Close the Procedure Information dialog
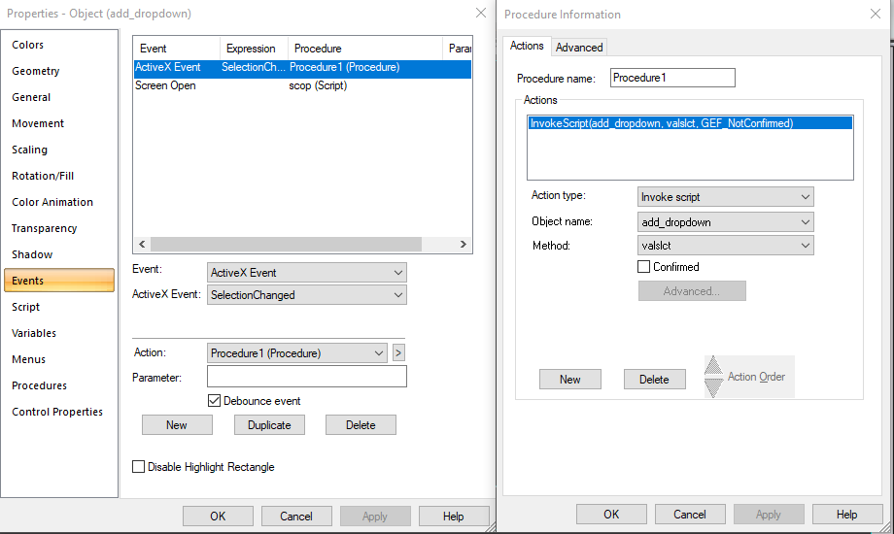The width and height of the screenshot is (894, 534). tap(877, 14)
